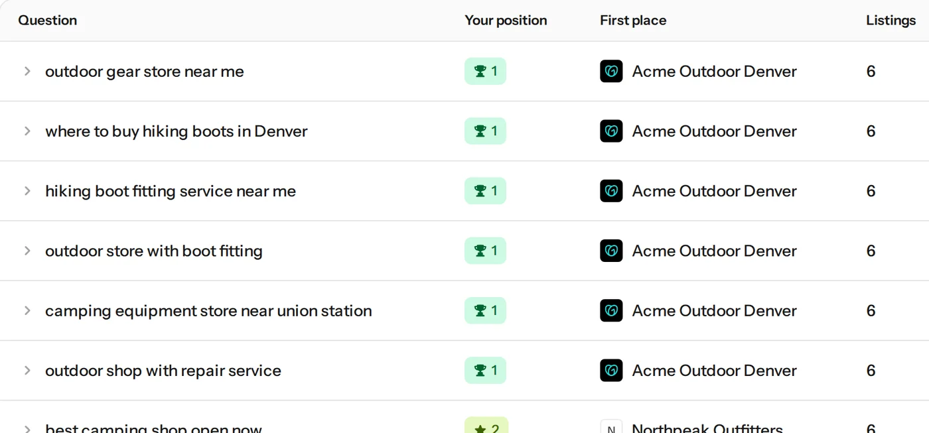929x433 pixels.
Task: Click Acme logo in "where to buy hiking boots" row
Action: tap(611, 131)
